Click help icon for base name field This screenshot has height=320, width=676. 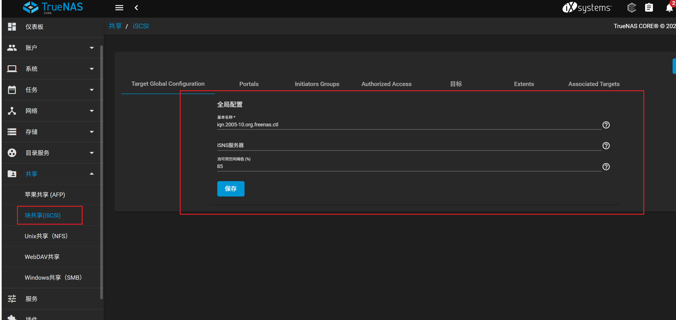click(x=606, y=125)
